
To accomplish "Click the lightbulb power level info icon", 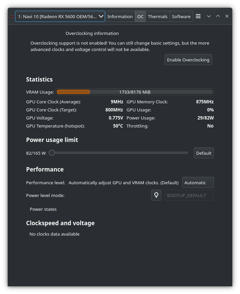I will coord(156,195).
